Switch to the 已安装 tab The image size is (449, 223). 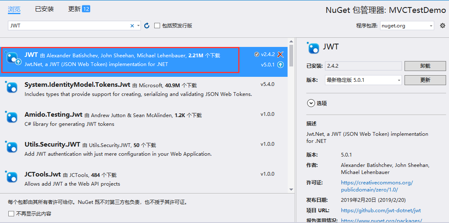tap(44, 9)
